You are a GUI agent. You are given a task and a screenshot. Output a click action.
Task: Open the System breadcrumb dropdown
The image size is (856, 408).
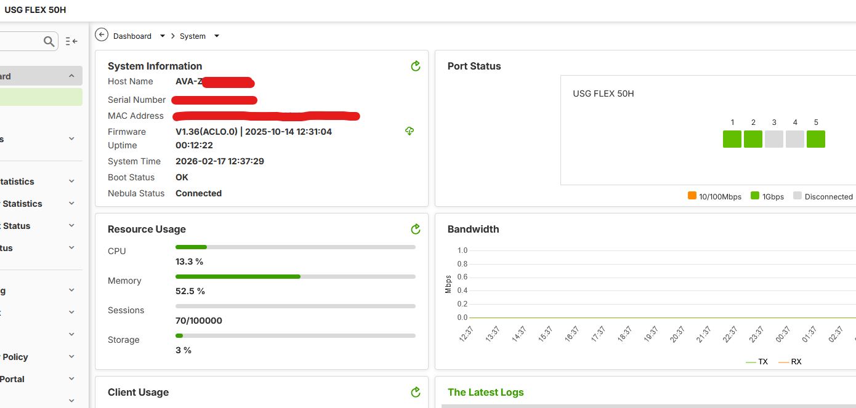217,36
